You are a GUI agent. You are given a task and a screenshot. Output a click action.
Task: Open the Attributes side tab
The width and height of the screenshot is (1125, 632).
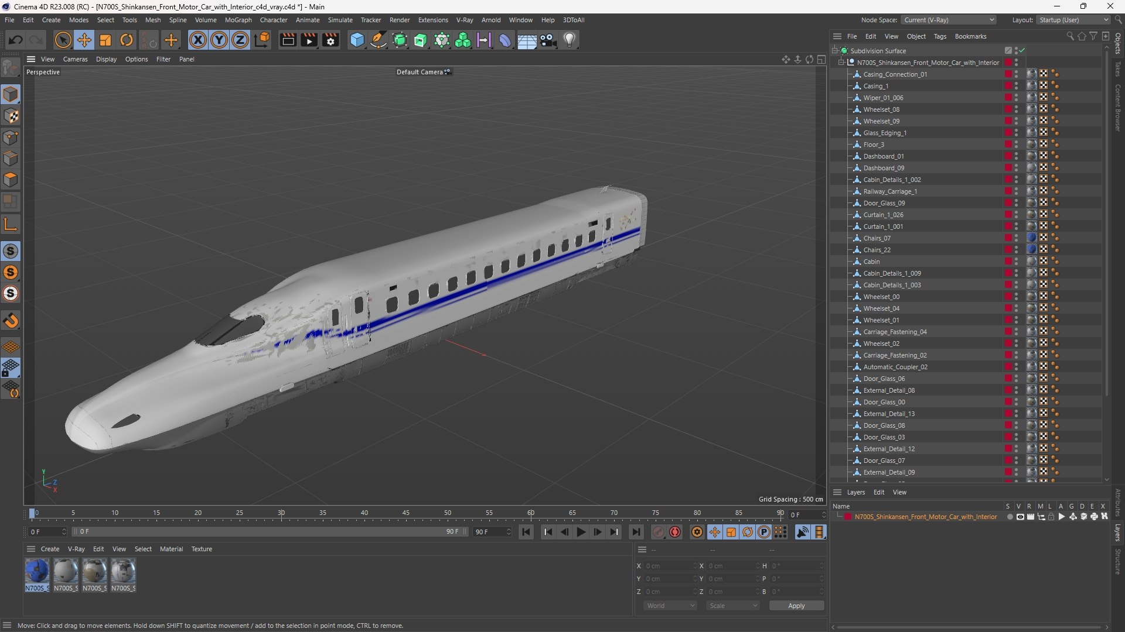pos(1118,502)
